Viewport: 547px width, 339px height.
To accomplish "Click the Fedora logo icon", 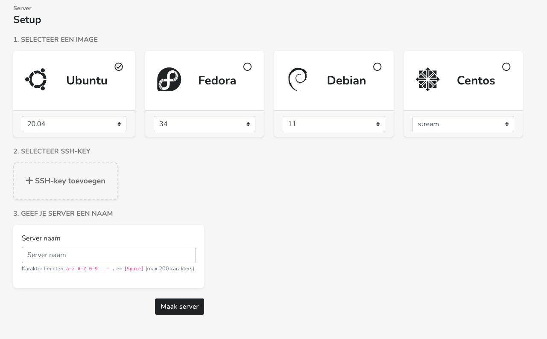I will [x=169, y=79].
